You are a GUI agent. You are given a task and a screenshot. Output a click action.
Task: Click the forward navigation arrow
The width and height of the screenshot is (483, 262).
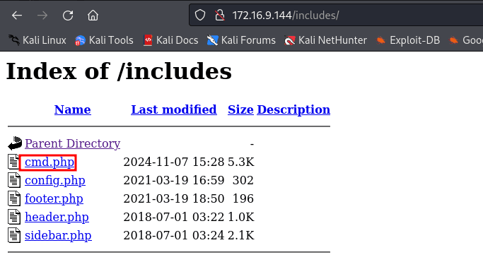coord(42,15)
